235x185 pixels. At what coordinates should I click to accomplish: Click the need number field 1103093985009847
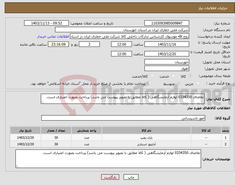(167, 23)
